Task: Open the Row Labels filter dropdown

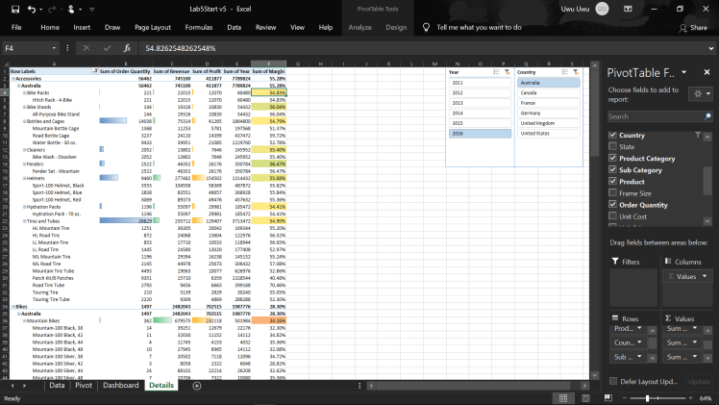Action: pyautogui.click(x=94, y=71)
